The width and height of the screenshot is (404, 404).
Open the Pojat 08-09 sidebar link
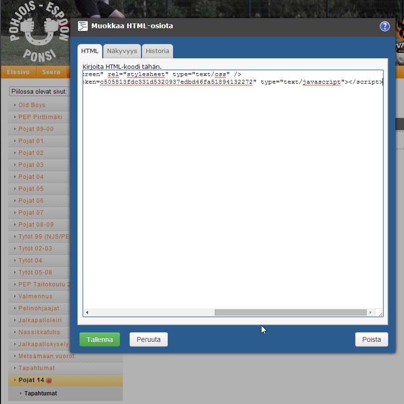[x=36, y=225]
